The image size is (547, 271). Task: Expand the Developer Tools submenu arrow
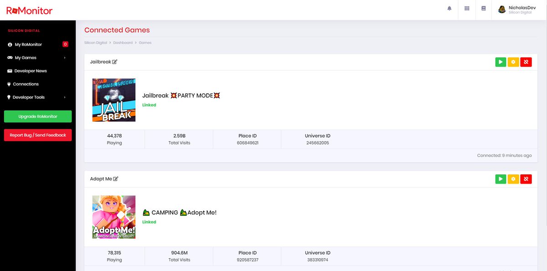click(65, 97)
